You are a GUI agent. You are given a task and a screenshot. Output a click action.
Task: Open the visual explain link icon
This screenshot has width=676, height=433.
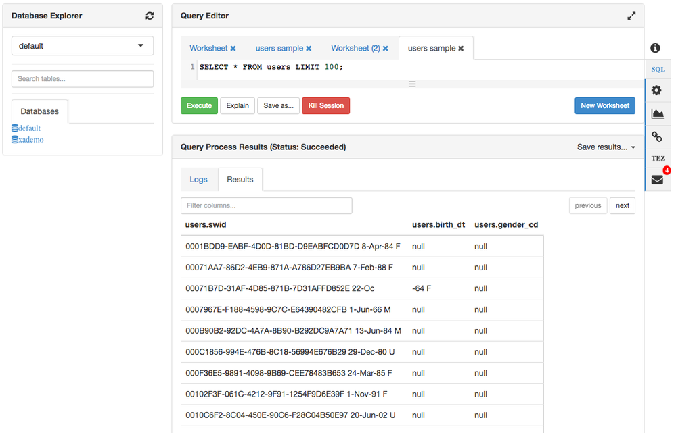tap(656, 136)
